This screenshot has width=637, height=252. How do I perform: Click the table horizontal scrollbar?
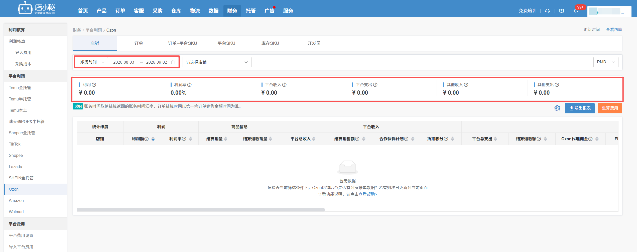pos(201,210)
